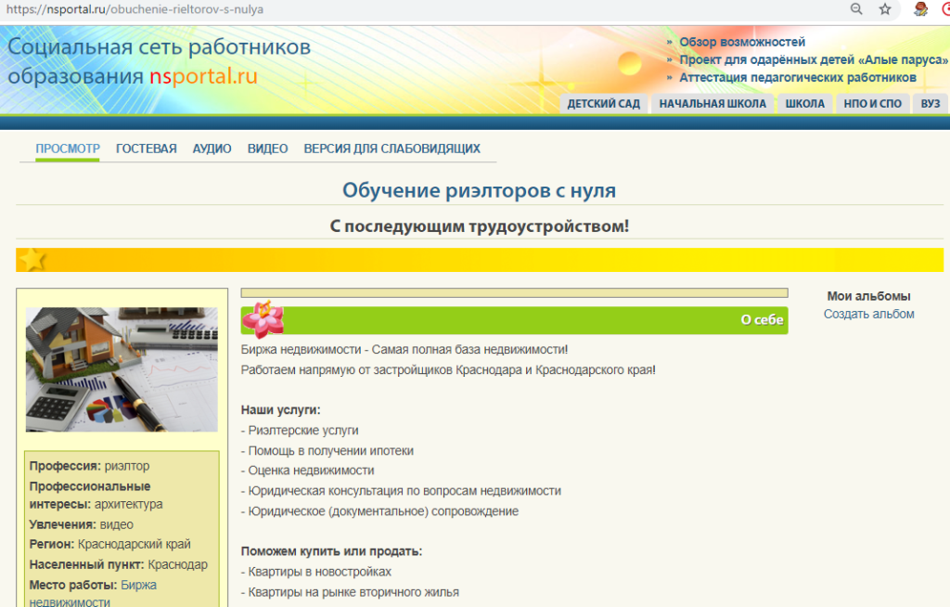The width and height of the screenshot is (950, 607).
Task: Open Аттестация педагогических работников link
Action: (x=797, y=78)
